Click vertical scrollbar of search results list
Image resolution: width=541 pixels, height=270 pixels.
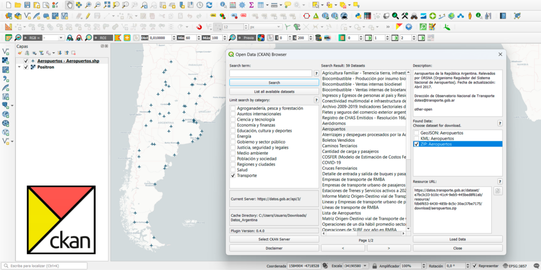408,150
